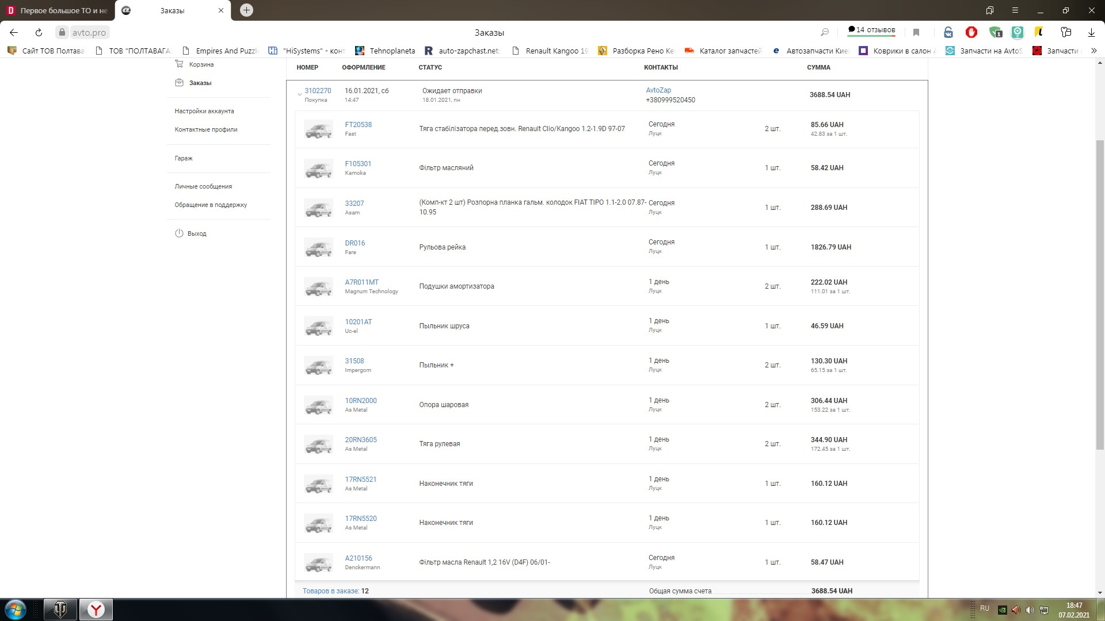Collapse order 3102270 chevron

click(299, 94)
